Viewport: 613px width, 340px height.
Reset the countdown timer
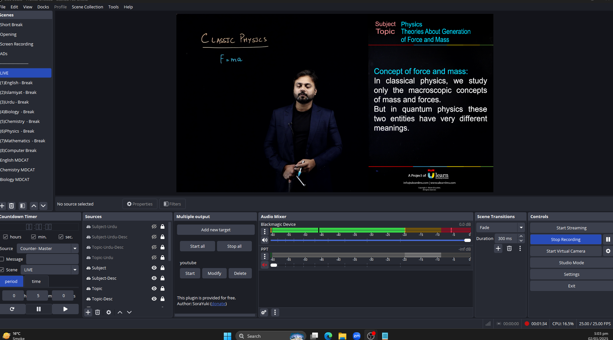pyautogui.click(x=12, y=309)
